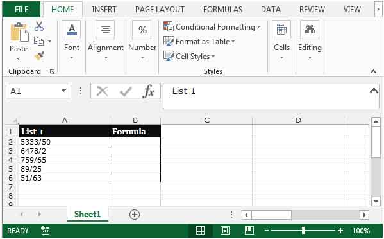Select cell containing 5333/50
Viewport: 384px width, 239px height.
click(64, 142)
